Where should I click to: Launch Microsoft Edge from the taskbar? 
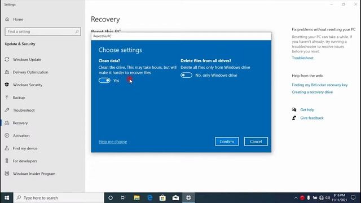149,198
